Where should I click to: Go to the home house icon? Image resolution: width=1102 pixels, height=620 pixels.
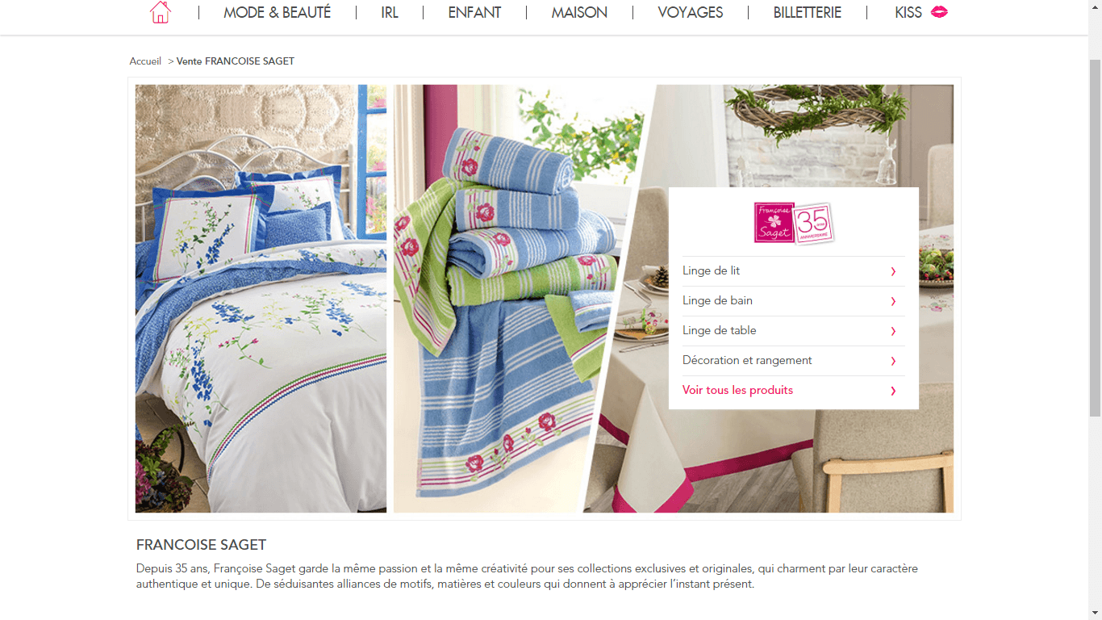[161, 12]
